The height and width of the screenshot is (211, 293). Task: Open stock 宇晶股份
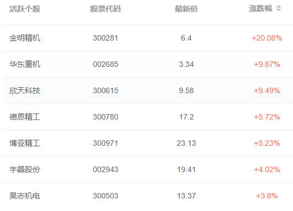coord(25,169)
